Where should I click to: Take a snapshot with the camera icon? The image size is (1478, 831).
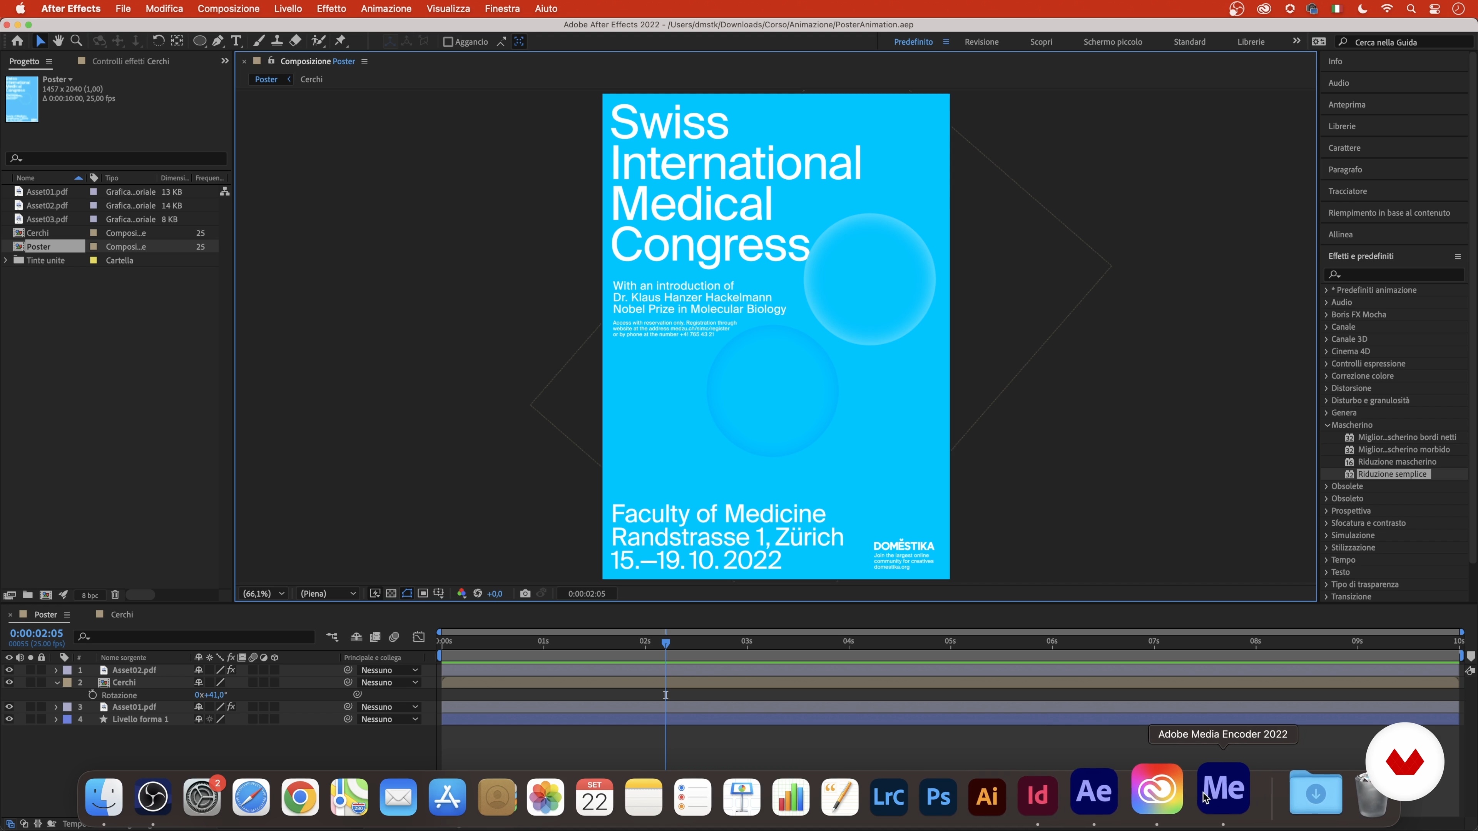(524, 594)
